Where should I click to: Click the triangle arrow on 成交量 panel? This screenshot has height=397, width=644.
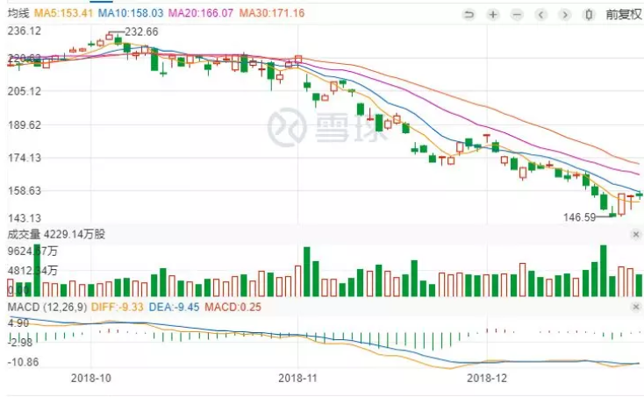pyautogui.click(x=637, y=234)
